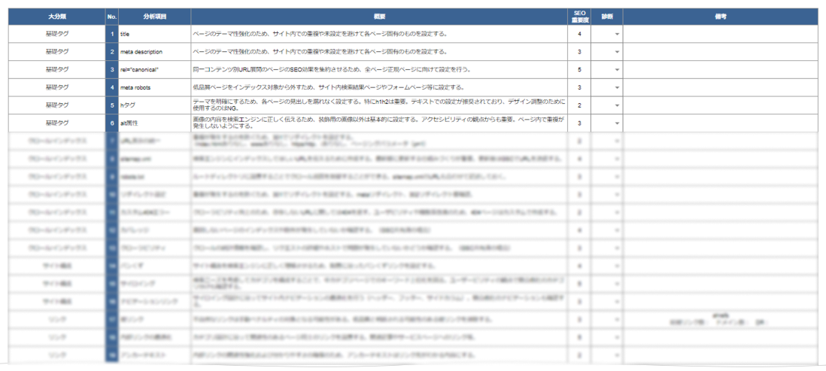Viewport: 826px width, 371px height.
Task: Click the 分析項目 column header
Action: pyautogui.click(x=154, y=17)
